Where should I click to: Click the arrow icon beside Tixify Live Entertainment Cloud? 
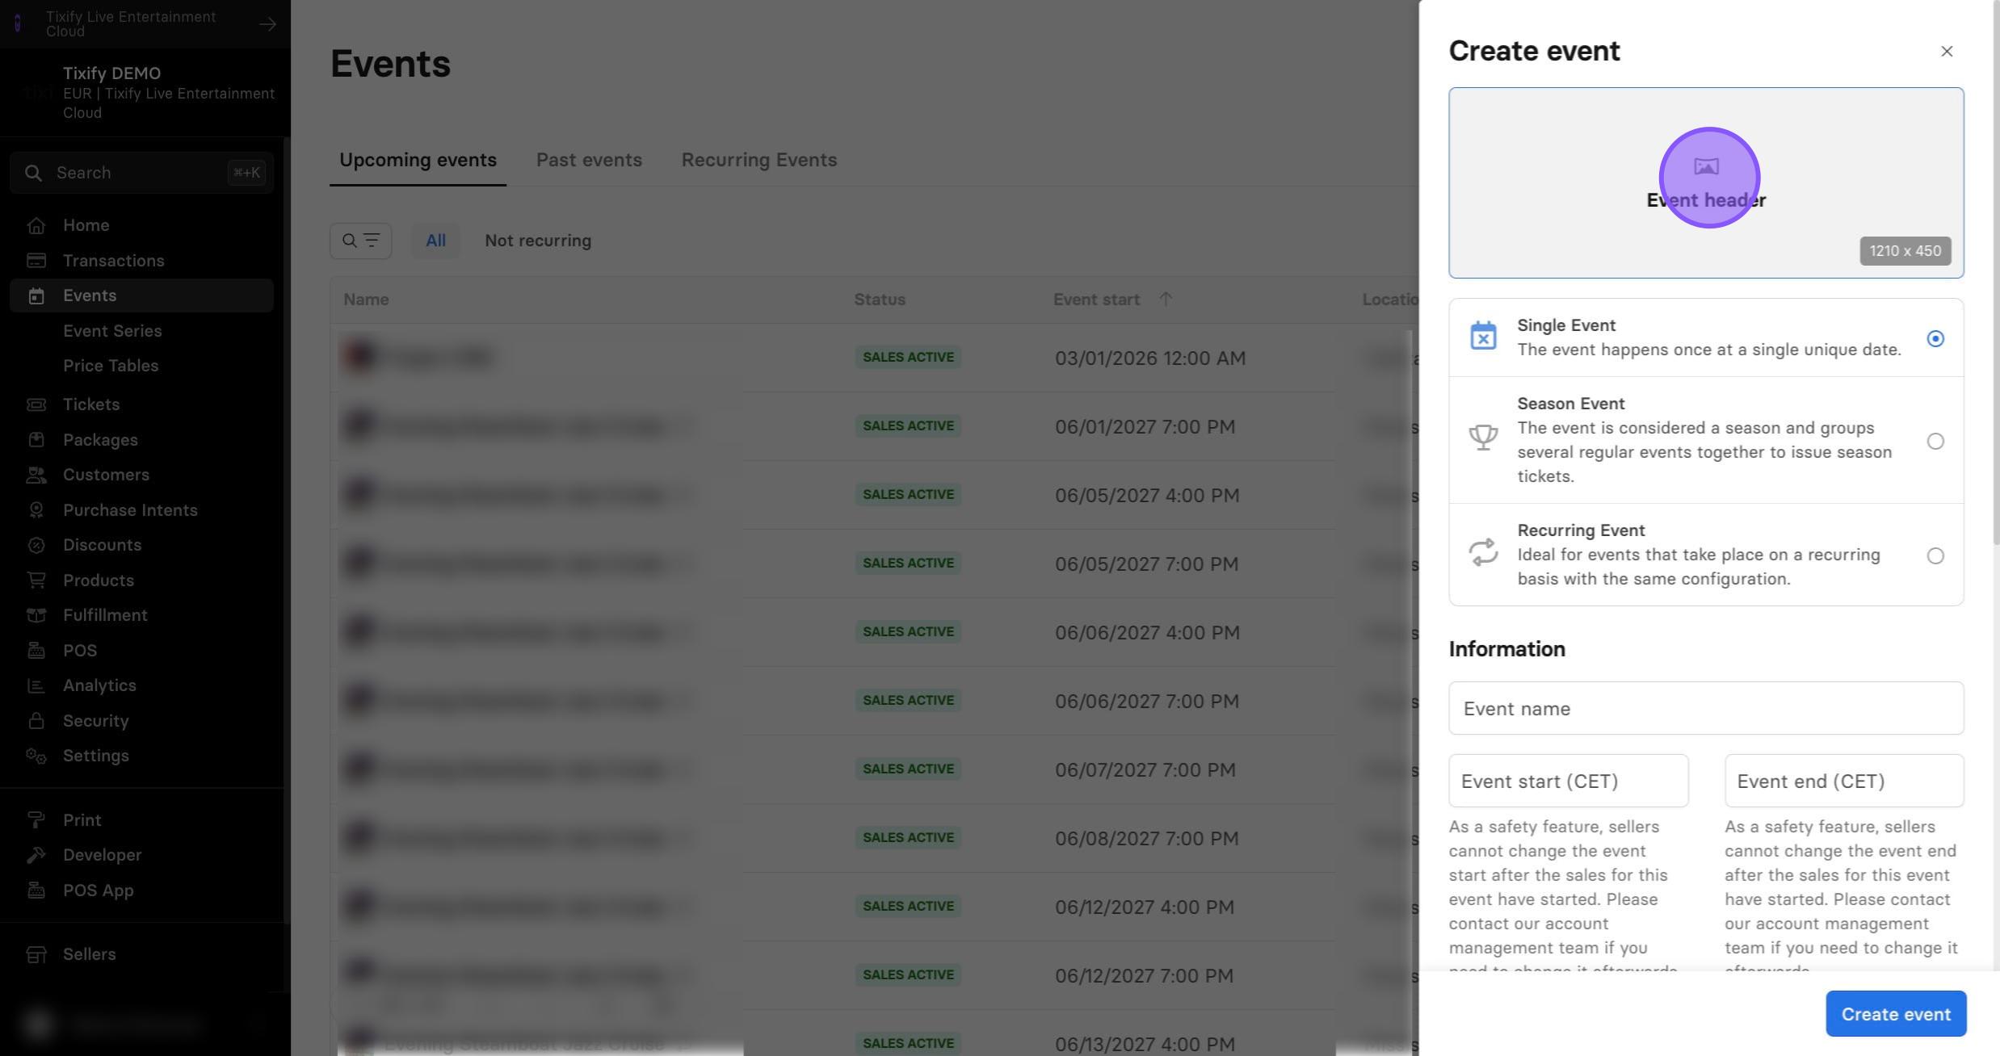pyautogui.click(x=267, y=24)
